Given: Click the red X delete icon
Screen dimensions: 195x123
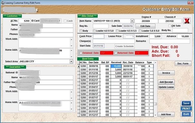Looking at the screenshot, I should point(187,21).
